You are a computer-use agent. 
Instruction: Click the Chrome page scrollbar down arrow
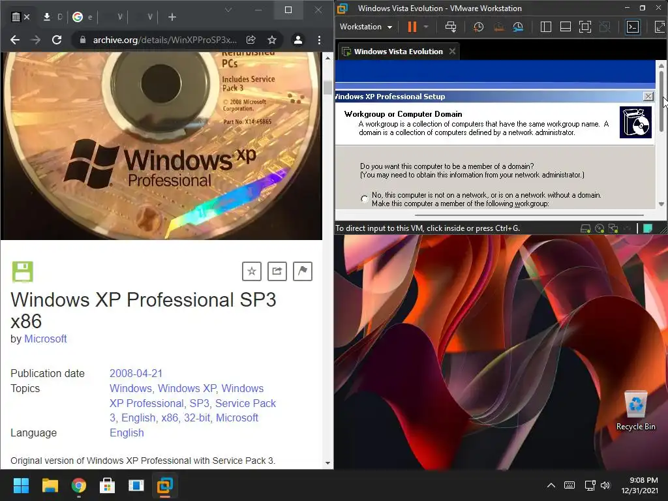[x=327, y=463]
